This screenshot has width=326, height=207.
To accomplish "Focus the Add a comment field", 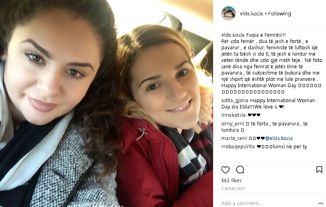I will point(268,203).
